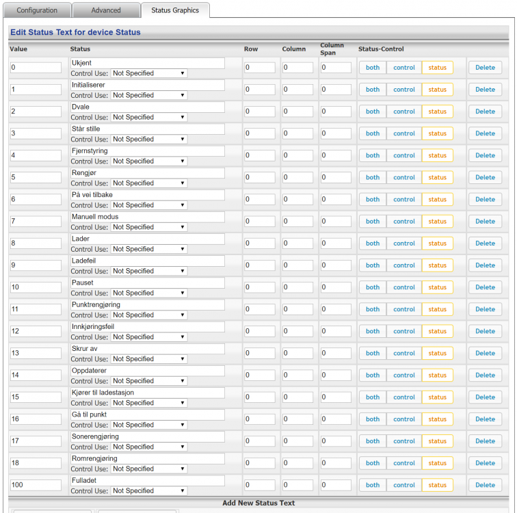Expand Control Use dropdown for Fjernstyring
Screen dimensions: 517x513
tap(148, 161)
